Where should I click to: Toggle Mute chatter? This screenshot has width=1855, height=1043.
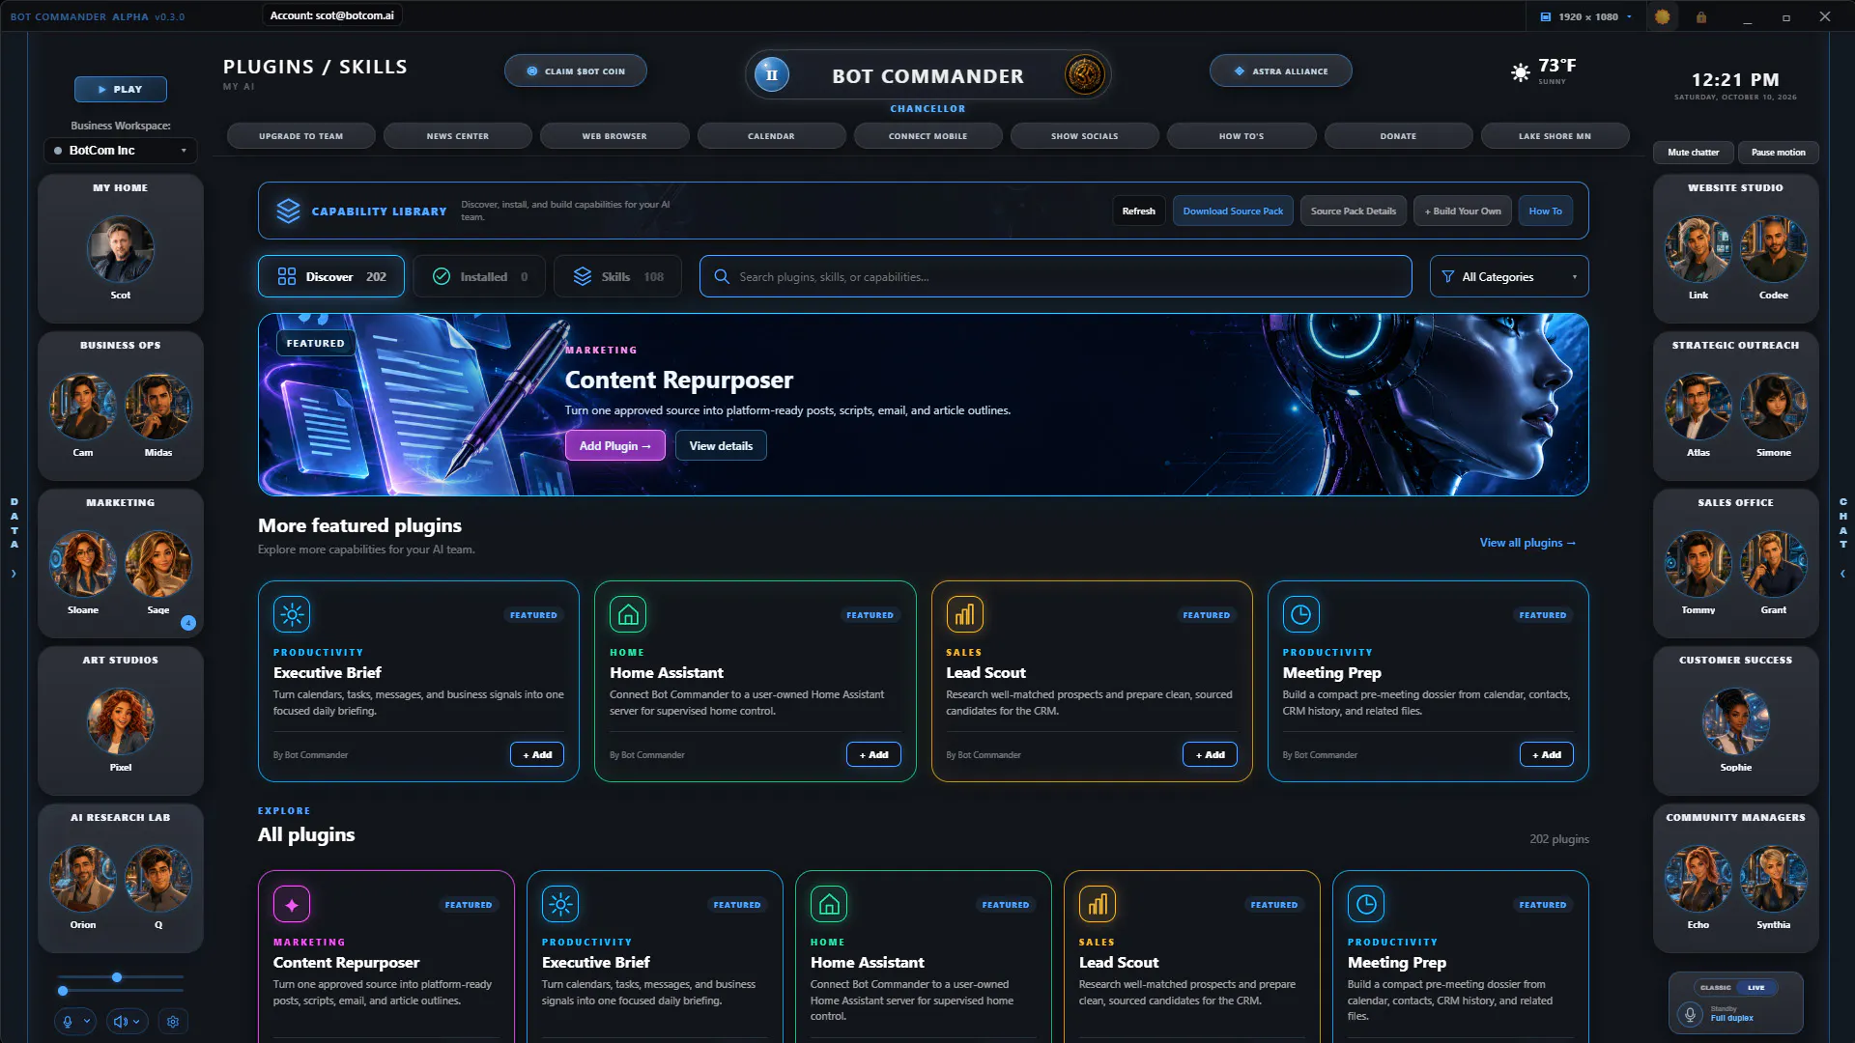(1694, 152)
